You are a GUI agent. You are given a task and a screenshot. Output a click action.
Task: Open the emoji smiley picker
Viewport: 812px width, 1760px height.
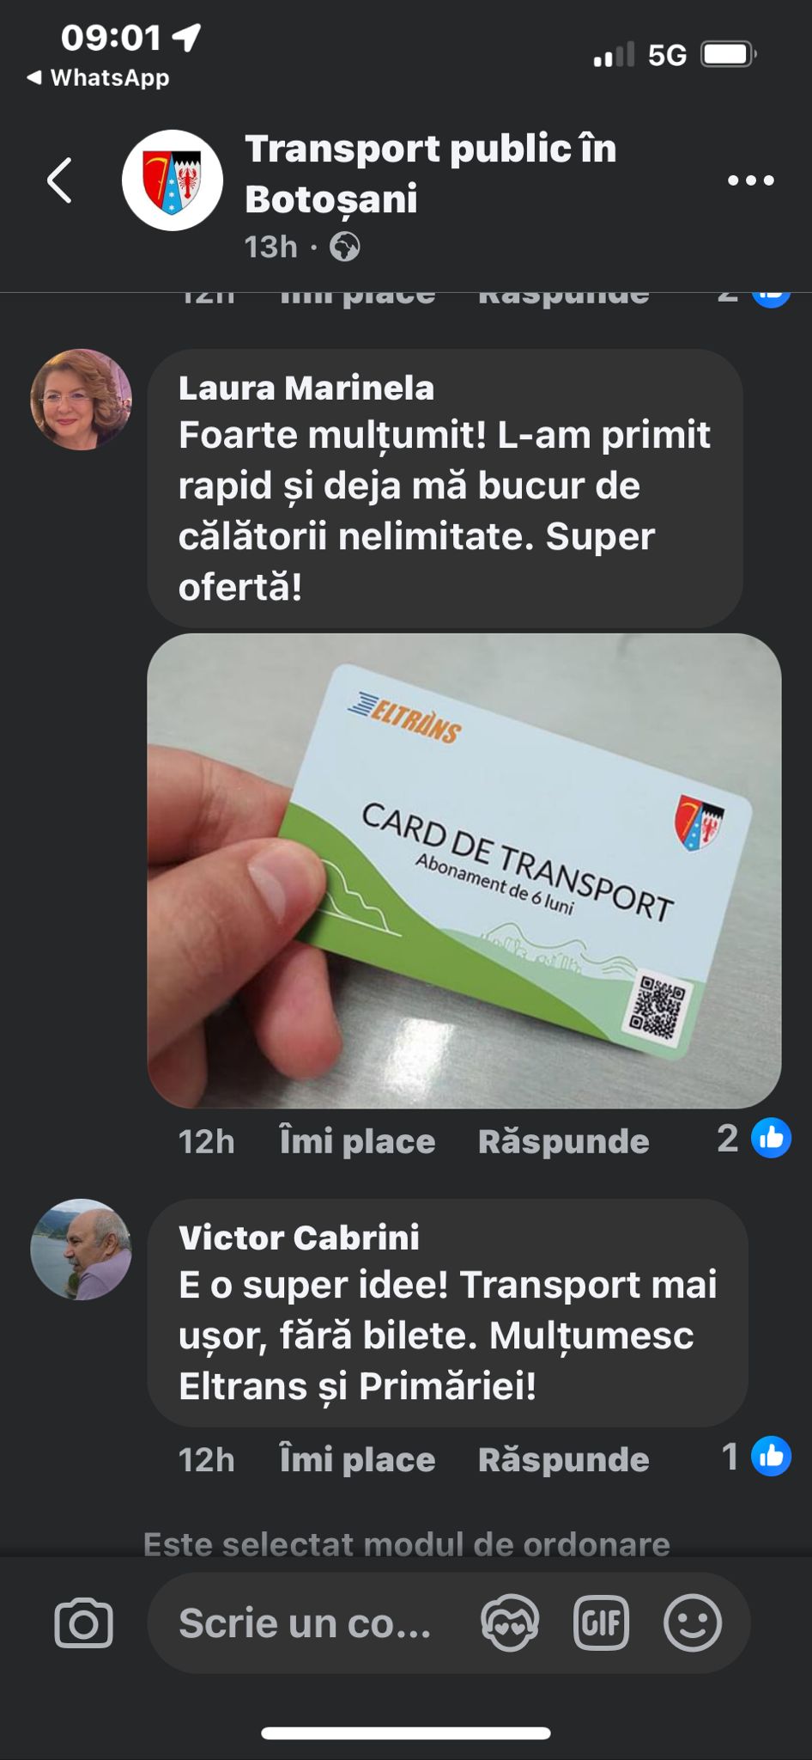[x=693, y=1623]
